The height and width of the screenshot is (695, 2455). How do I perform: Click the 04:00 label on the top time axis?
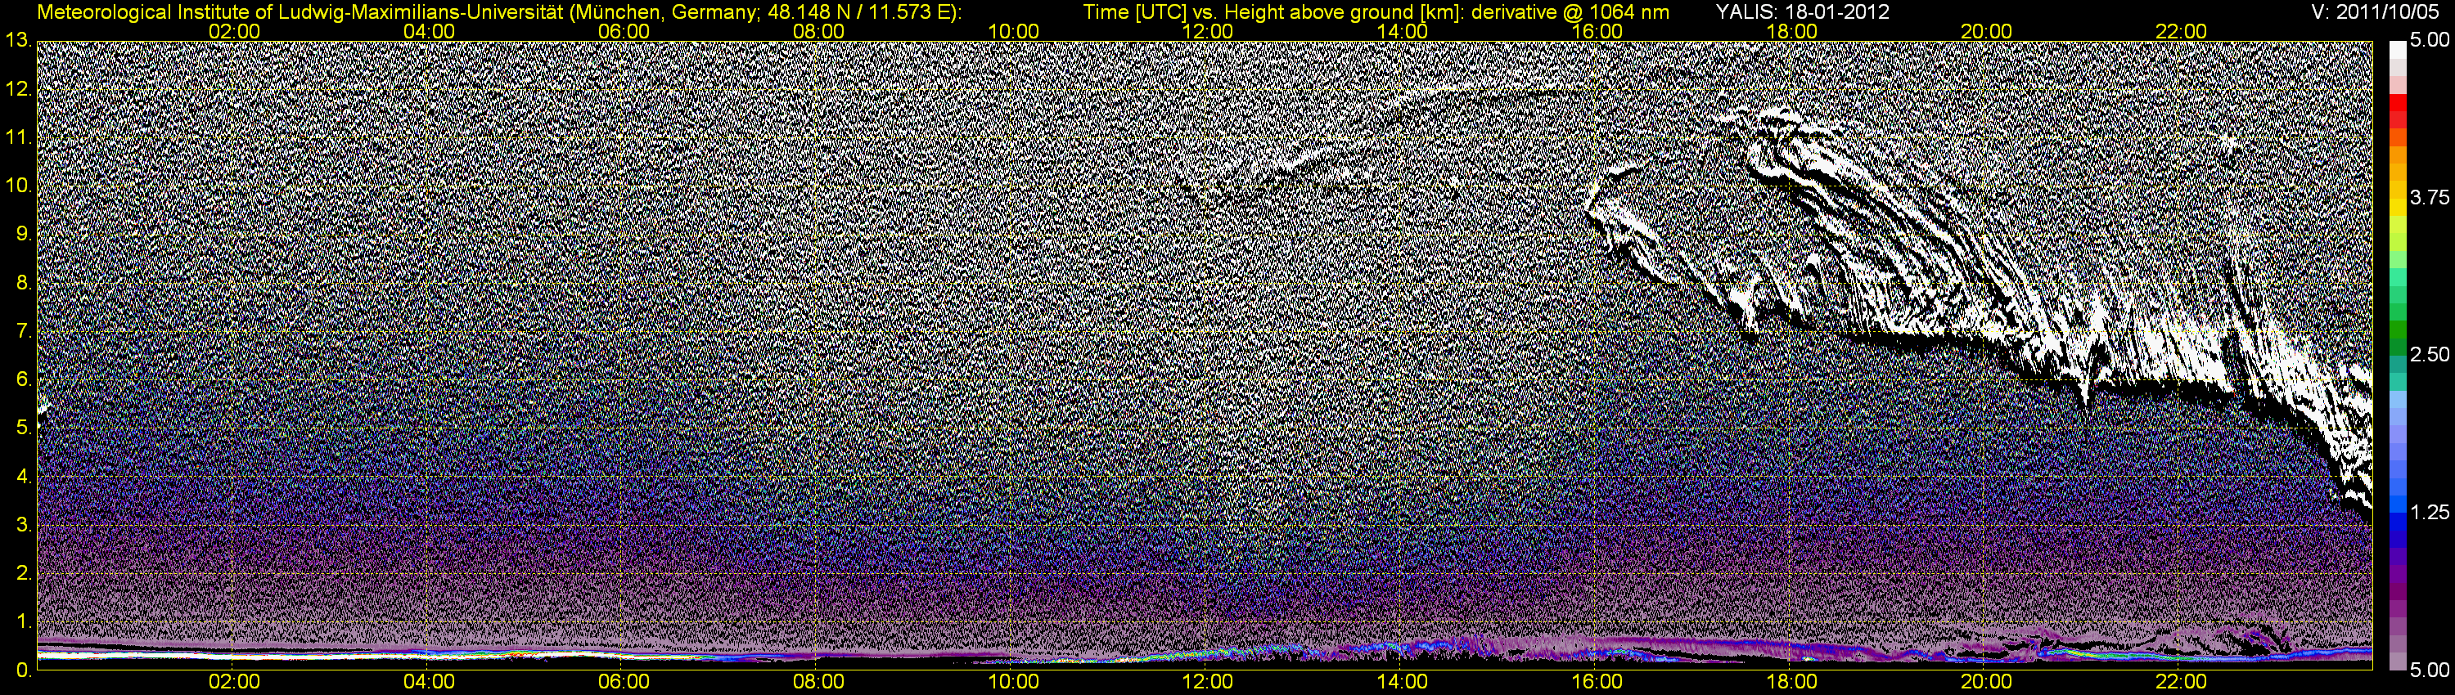pos(429,31)
